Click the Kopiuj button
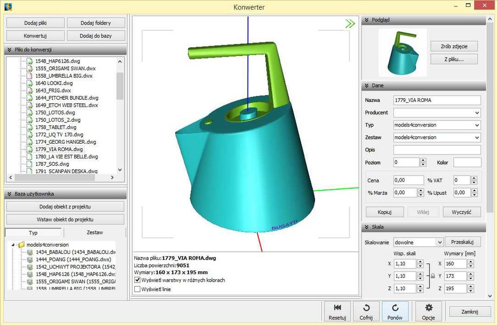This screenshot has width=498, height=326. (385, 212)
